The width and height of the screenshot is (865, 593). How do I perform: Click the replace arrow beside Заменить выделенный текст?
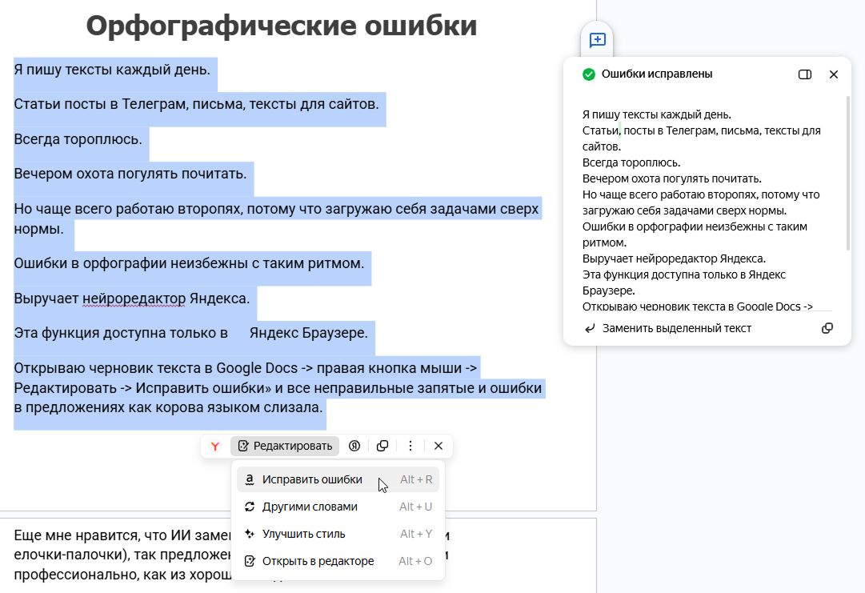tap(589, 327)
